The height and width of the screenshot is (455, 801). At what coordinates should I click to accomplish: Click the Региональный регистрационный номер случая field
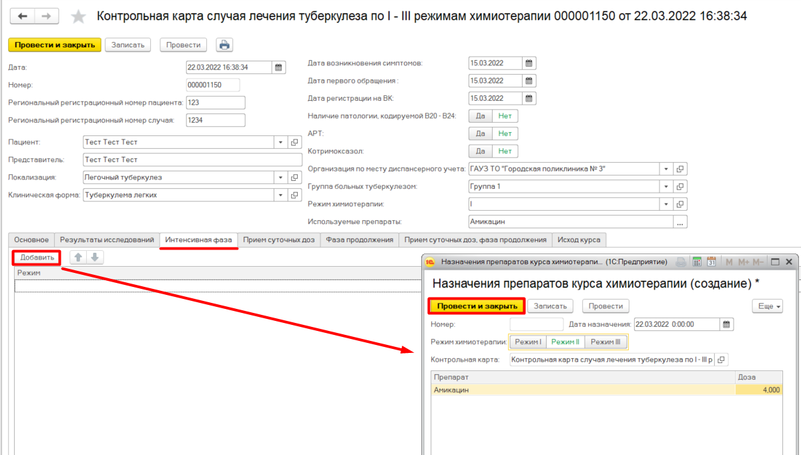click(x=215, y=120)
